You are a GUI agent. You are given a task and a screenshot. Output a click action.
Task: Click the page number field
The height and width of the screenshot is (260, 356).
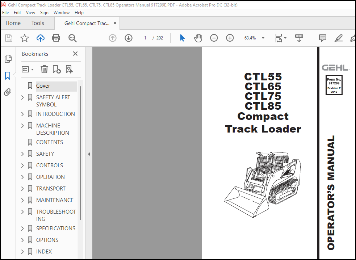click(x=145, y=38)
